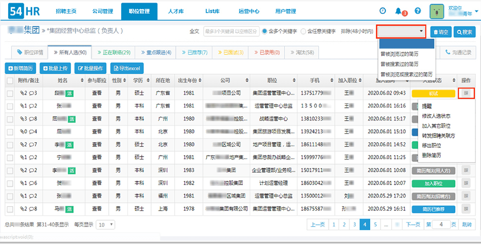Click the paperclip icon in 贺's row

22,183
